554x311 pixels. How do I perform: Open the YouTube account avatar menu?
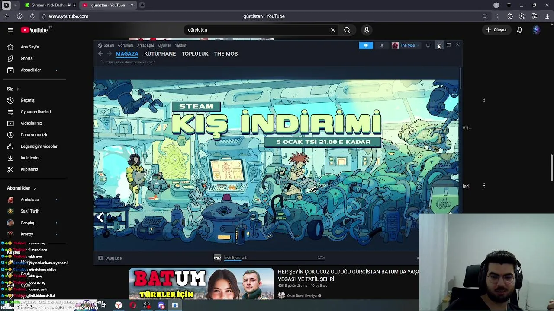tap(536, 30)
